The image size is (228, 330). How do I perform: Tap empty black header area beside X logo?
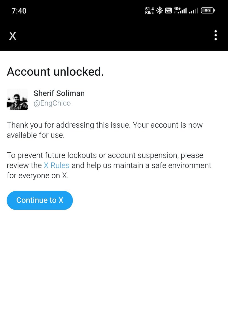click(110, 36)
